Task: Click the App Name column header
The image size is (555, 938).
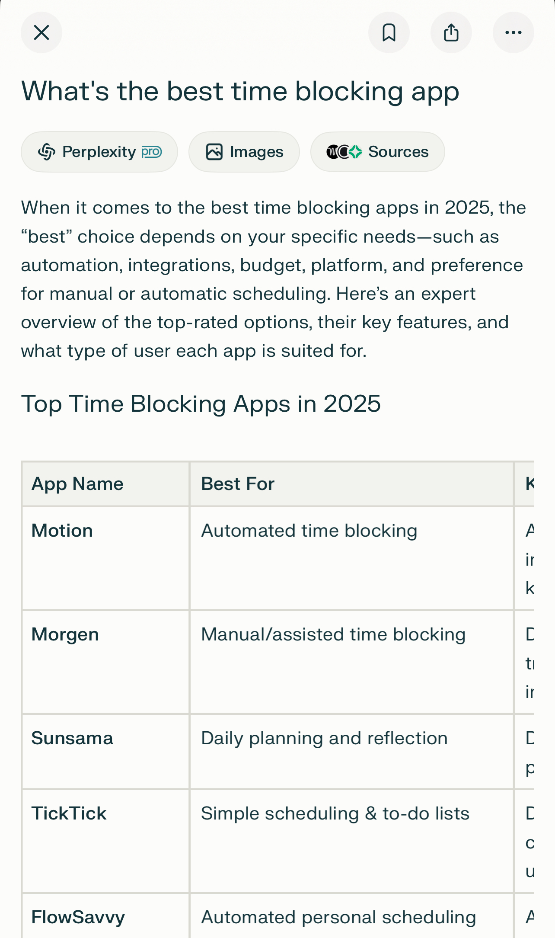Action: point(77,484)
